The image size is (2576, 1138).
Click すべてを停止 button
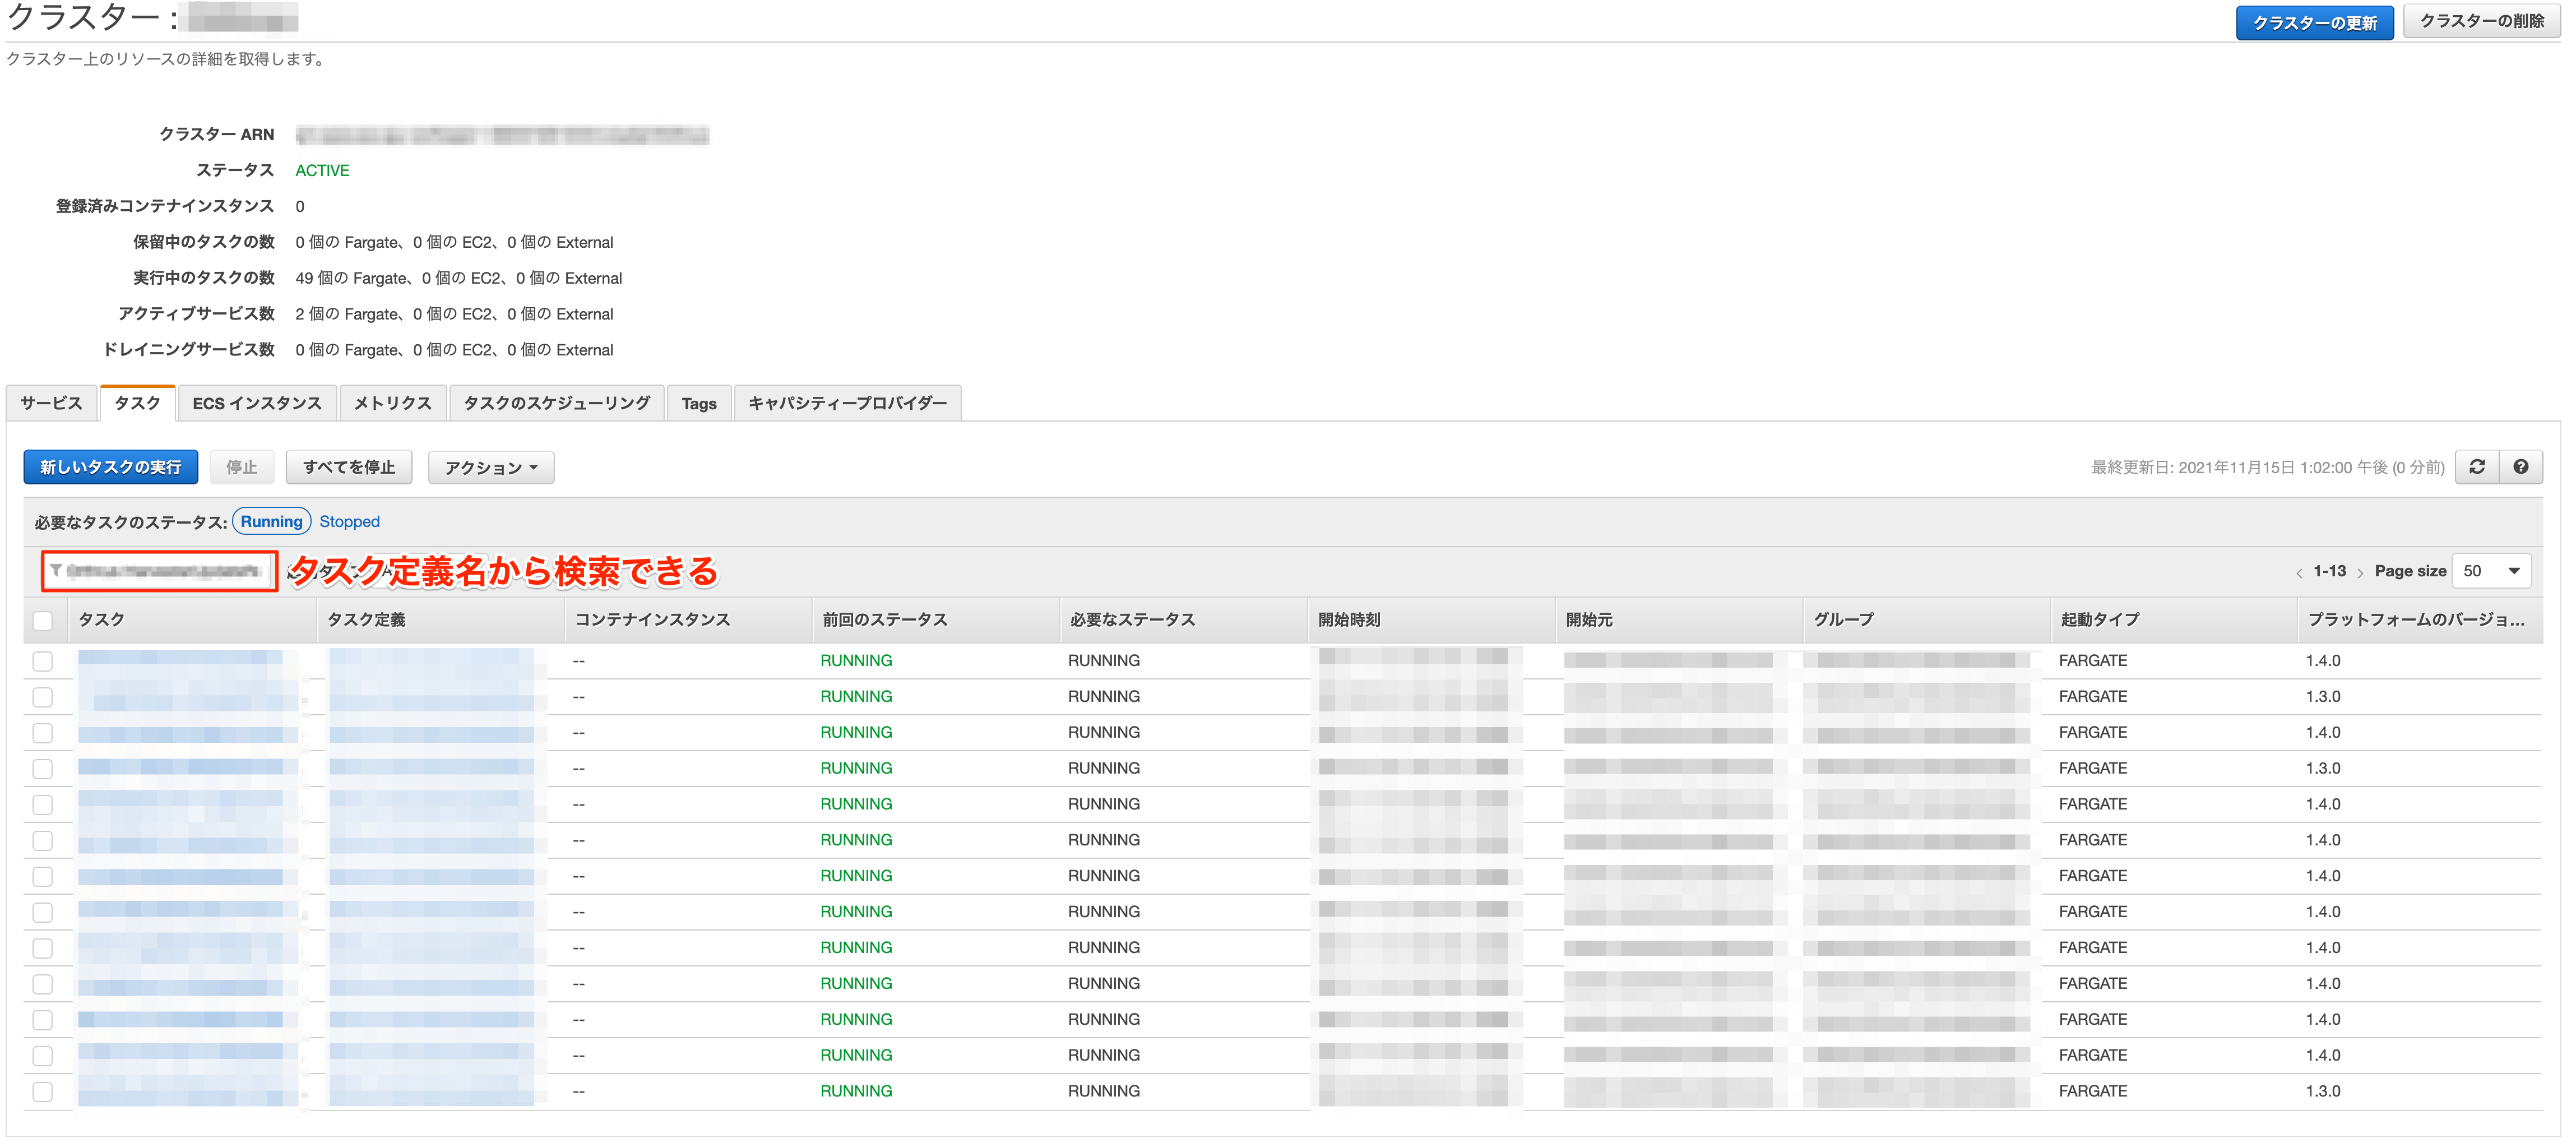click(x=349, y=467)
